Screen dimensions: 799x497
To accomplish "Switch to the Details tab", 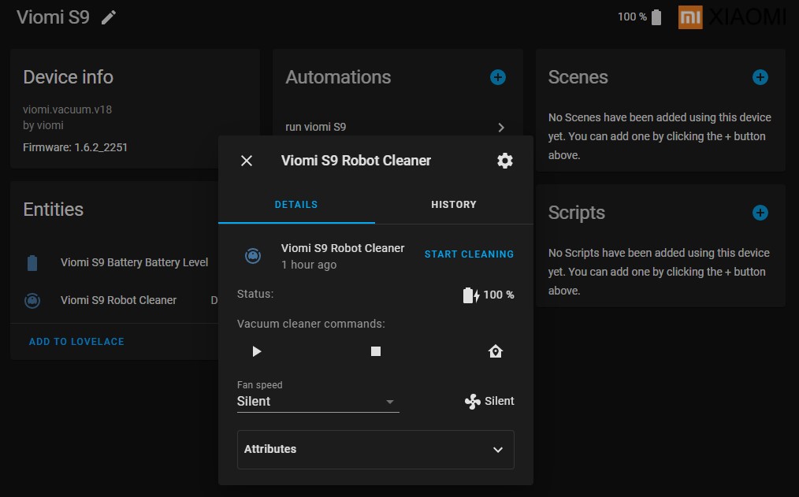I will [296, 205].
